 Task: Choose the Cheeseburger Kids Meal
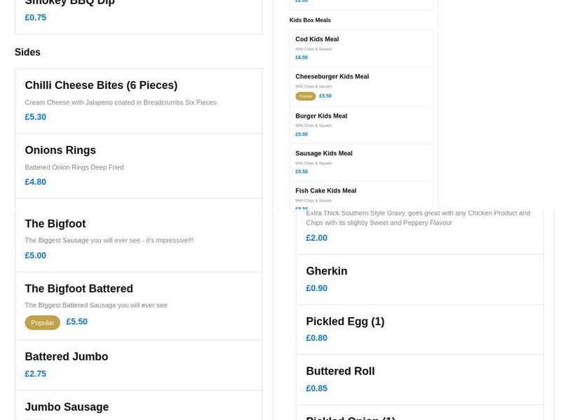(x=332, y=77)
